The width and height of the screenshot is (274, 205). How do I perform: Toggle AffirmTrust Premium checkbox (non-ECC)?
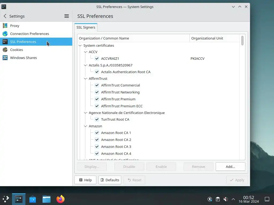[x=97, y=99]
